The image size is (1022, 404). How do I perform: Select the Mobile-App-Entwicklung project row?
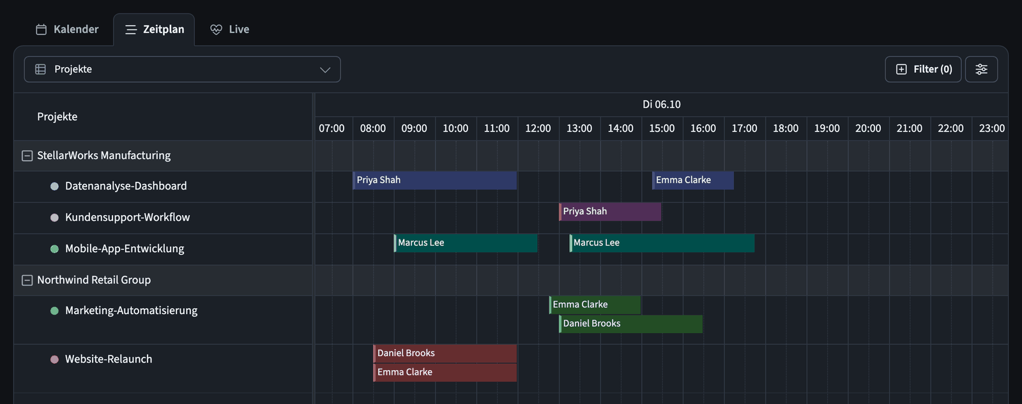click(x=164, y=249)
